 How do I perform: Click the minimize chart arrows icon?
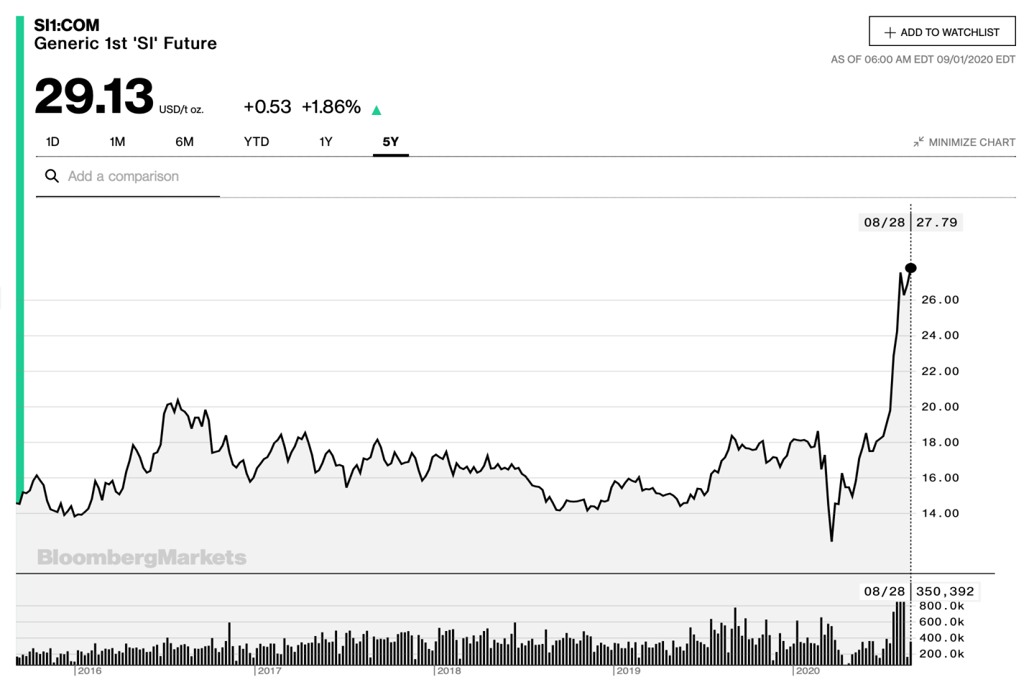[x=918, y=142]
